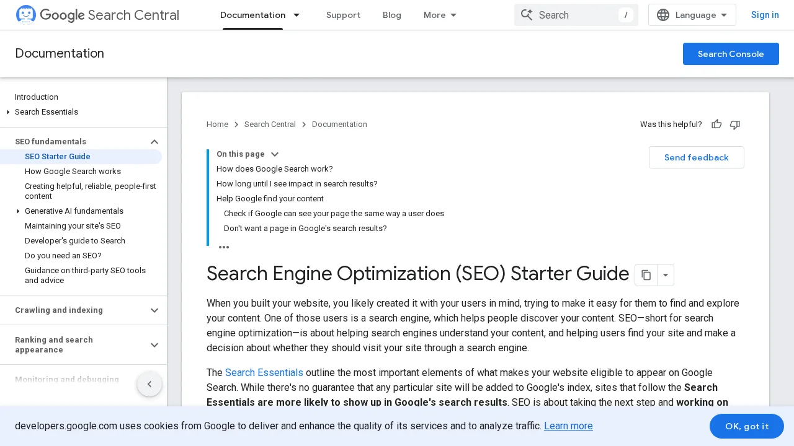Expand Ranking and search appearance section
The image size is (794, 446).
pyautogui.click(x=154, y=345)
